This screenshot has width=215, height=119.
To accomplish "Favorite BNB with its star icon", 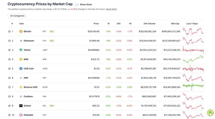I will pyautogui.click(x=9, y=59).
